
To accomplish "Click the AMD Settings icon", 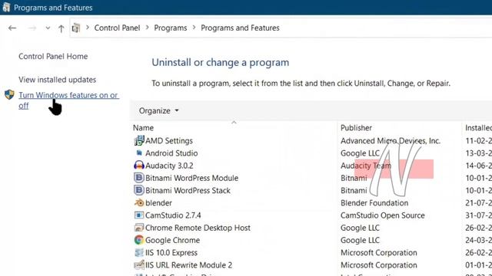I will tap(139, 141).
